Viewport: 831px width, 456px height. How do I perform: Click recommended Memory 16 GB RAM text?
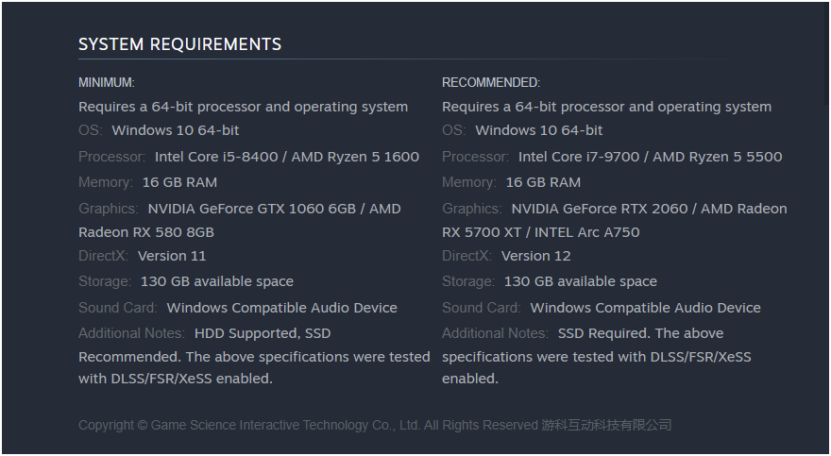coord(543,182)
